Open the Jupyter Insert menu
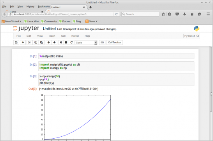The image size is (213, 141). tap(52, 36)
